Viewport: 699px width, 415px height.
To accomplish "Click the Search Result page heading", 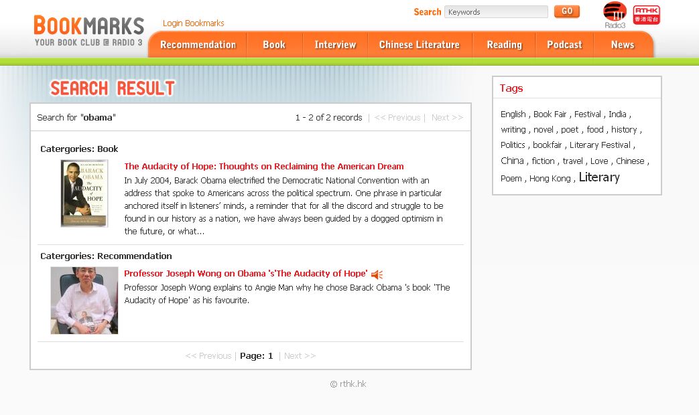I will tap(113, 88).
